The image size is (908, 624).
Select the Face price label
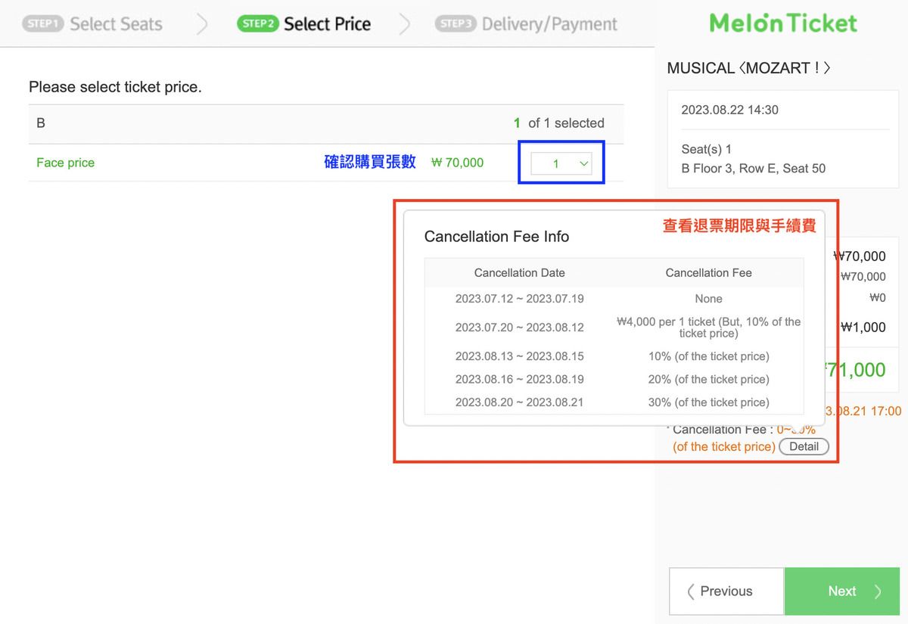pyautogui.click(x=65, y=163)
